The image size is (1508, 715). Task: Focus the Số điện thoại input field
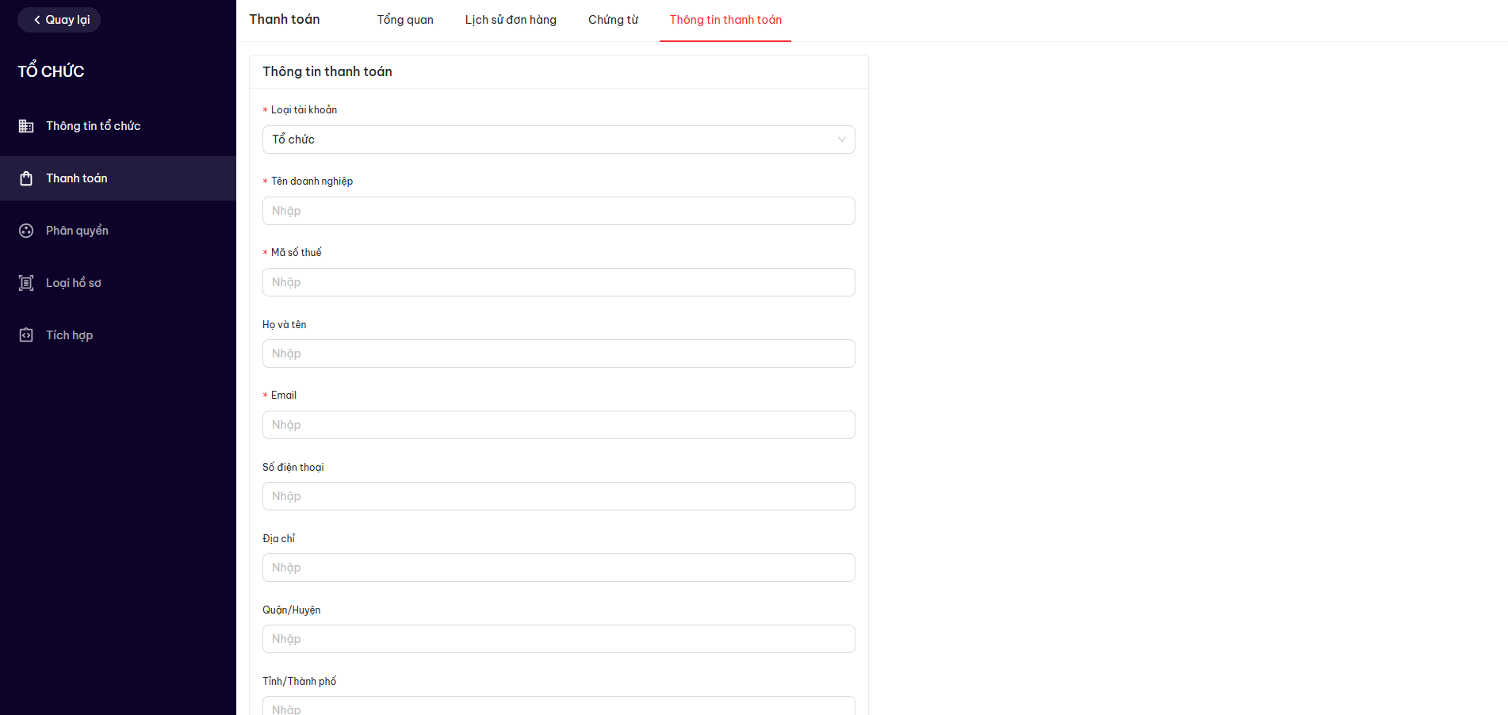[559, 496]
